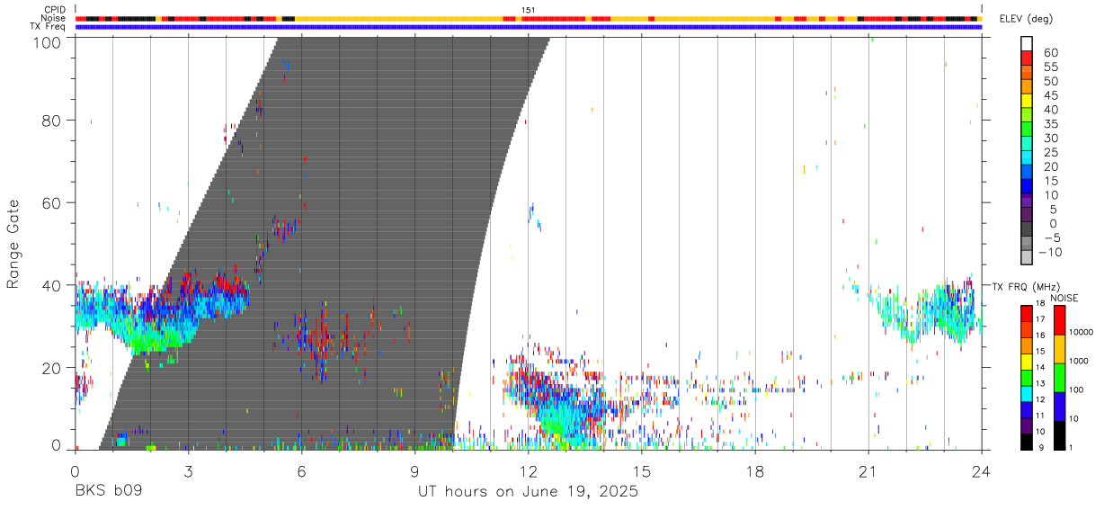Pick the red 17–18 swatch on TX FRQ scale
The height and width of the screenshot is (510, 1104).
coord(1027,312)
